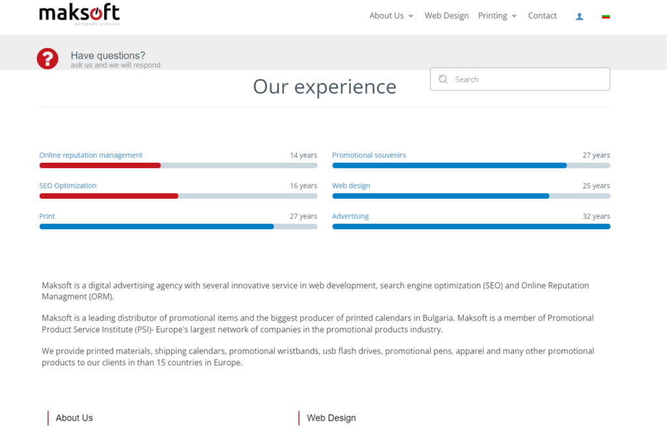This screenshot has height=435, width=667.
Task: Expand the Printing dropdown arrow
Action: point(515,16)
